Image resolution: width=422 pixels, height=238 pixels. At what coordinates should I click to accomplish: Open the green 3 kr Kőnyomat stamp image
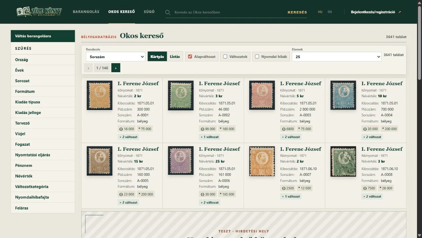pyautogui.click(x=181, y=95)
